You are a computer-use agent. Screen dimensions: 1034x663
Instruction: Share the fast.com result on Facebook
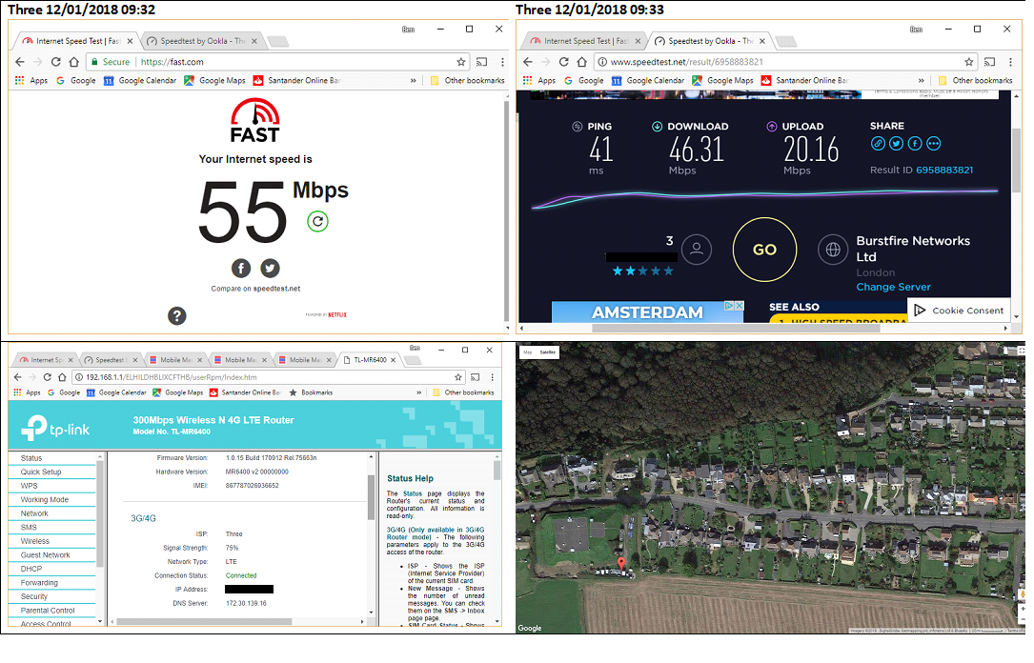pos(241,268)
